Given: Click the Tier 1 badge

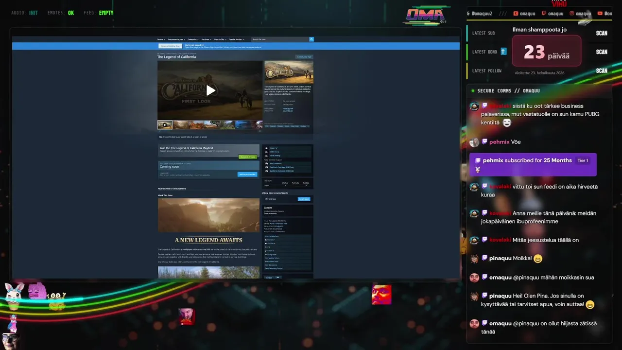Looking at the screenshot, I should (x=583, y=160).
